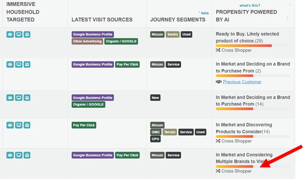
Task: Click the Sentra journey segment tag
Action: pyautogui.click(x=172, y=34)
